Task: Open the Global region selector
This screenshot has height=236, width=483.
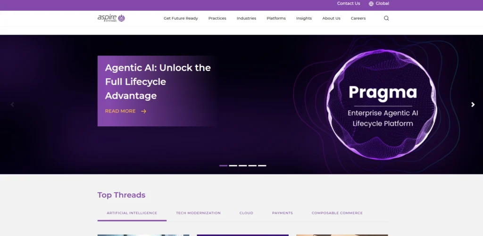Action: tap(379, 3)
